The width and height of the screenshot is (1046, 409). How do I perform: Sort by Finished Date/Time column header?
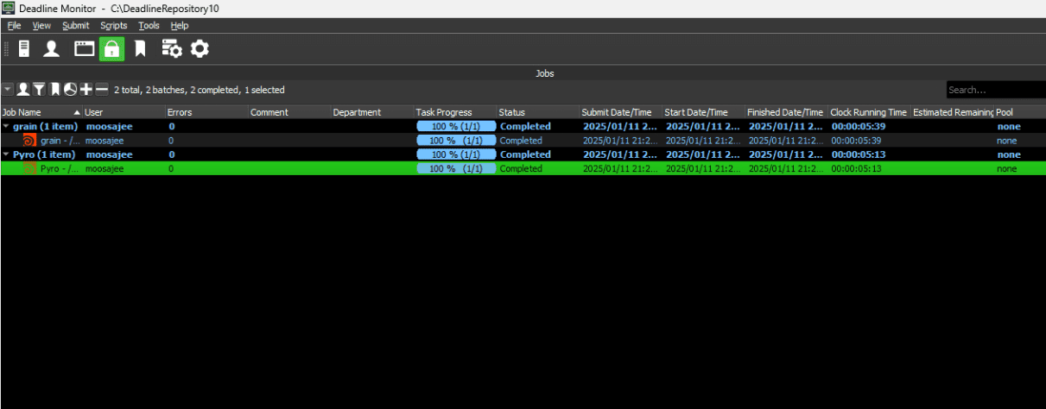pos(787,112)
